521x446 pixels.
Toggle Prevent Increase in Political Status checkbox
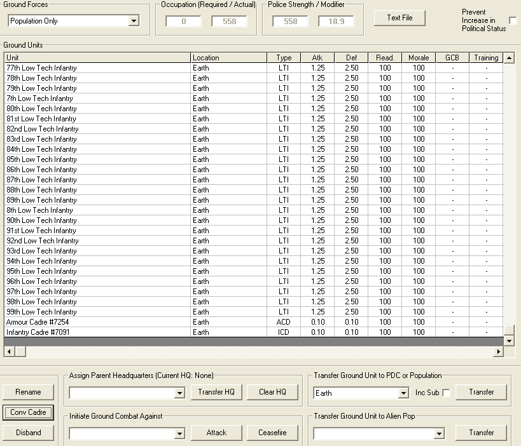513,20
